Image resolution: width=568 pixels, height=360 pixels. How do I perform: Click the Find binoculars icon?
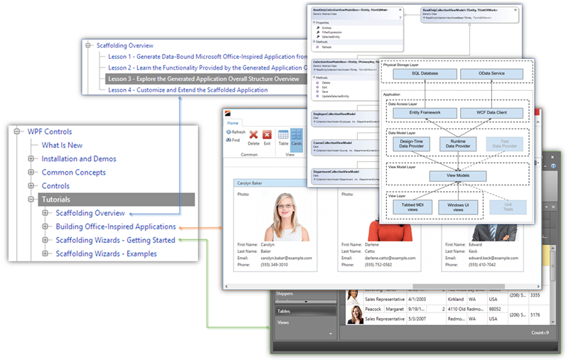point(229,140)
